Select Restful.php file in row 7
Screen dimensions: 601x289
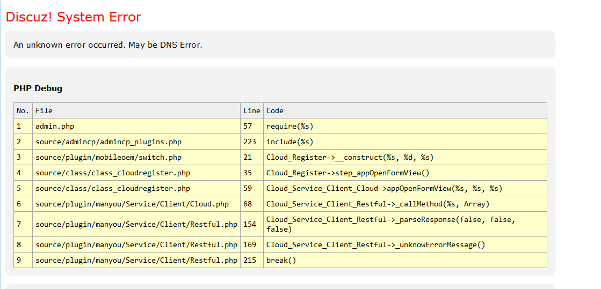click(136, 224)
